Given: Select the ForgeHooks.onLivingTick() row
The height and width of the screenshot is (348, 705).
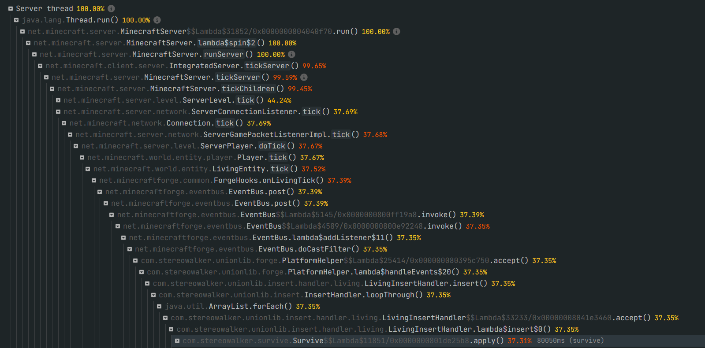Looking at the screenshot, I should coord(225,181).
